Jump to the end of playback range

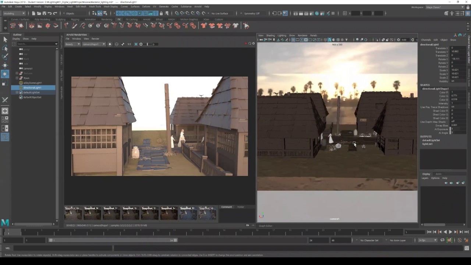(x=467, y=232)
